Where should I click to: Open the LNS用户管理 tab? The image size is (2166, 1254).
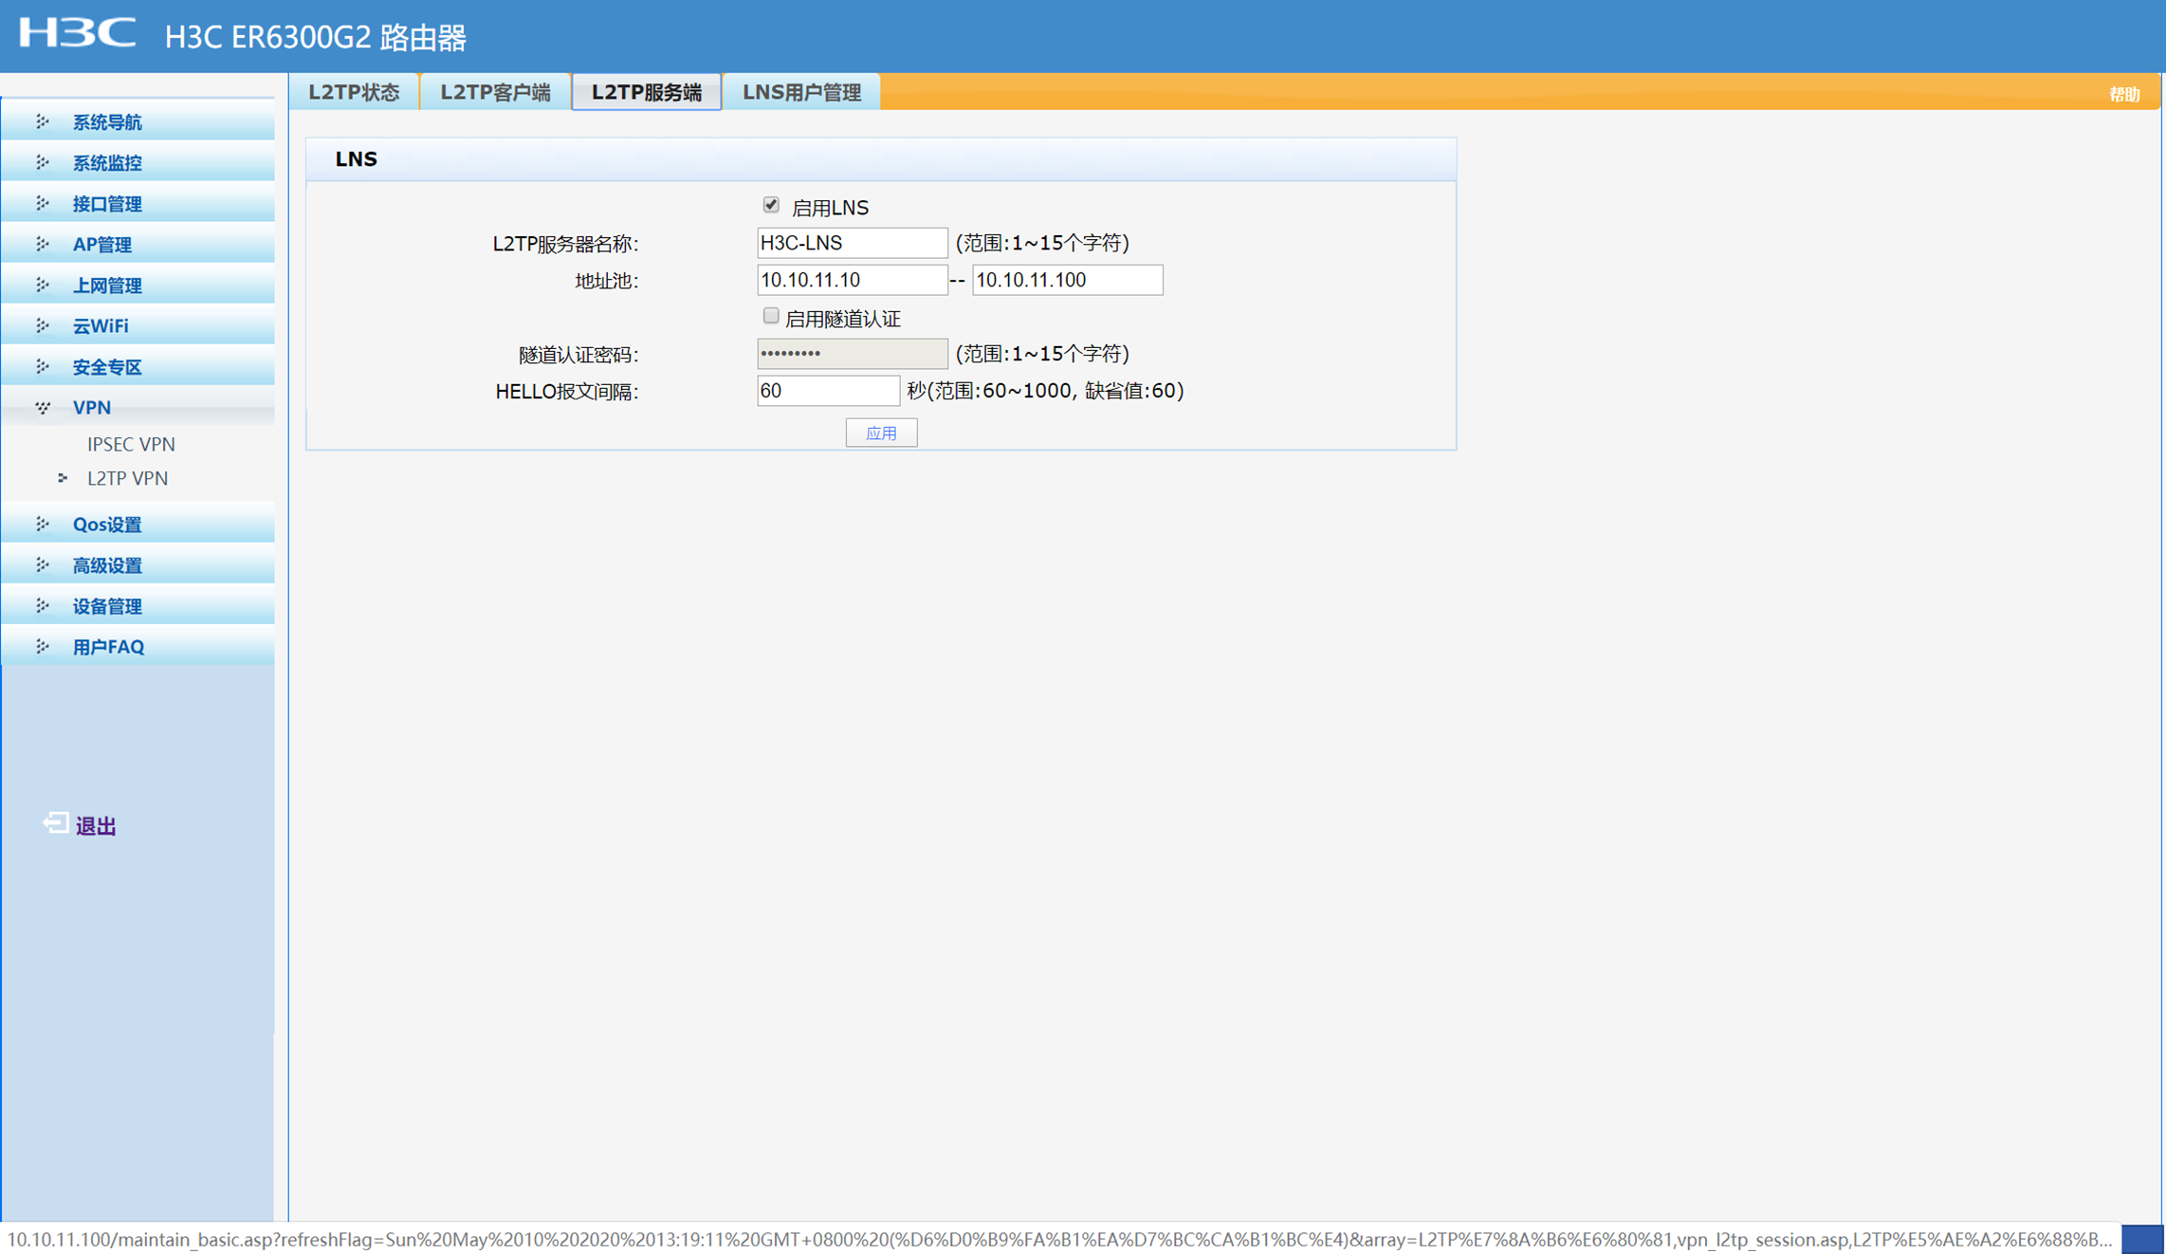pyautogui.click(x=801, y=92)
